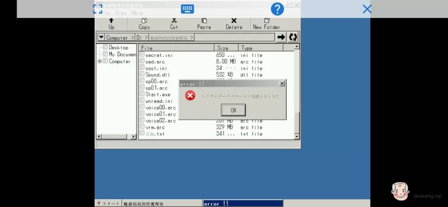
Task: Open the View menu
Action: point(121,13)
